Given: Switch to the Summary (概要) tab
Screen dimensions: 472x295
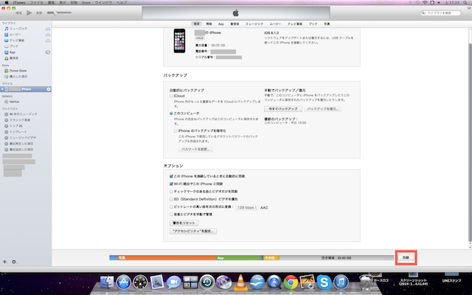Looking at the screenshot, I should (x=196, y=24).
